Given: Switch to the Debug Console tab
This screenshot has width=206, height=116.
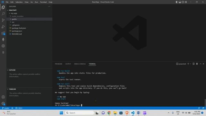Looking at the screenshot, I should [x=80, y=64].
